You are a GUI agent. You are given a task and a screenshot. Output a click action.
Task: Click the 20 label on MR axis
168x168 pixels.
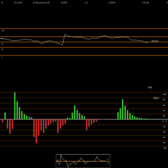[164, 116]
